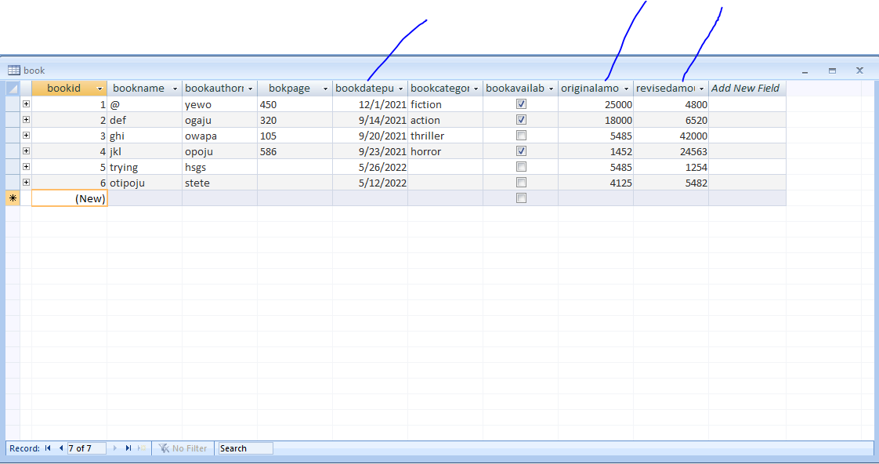Click the thriller category cell

click(445, 136)
